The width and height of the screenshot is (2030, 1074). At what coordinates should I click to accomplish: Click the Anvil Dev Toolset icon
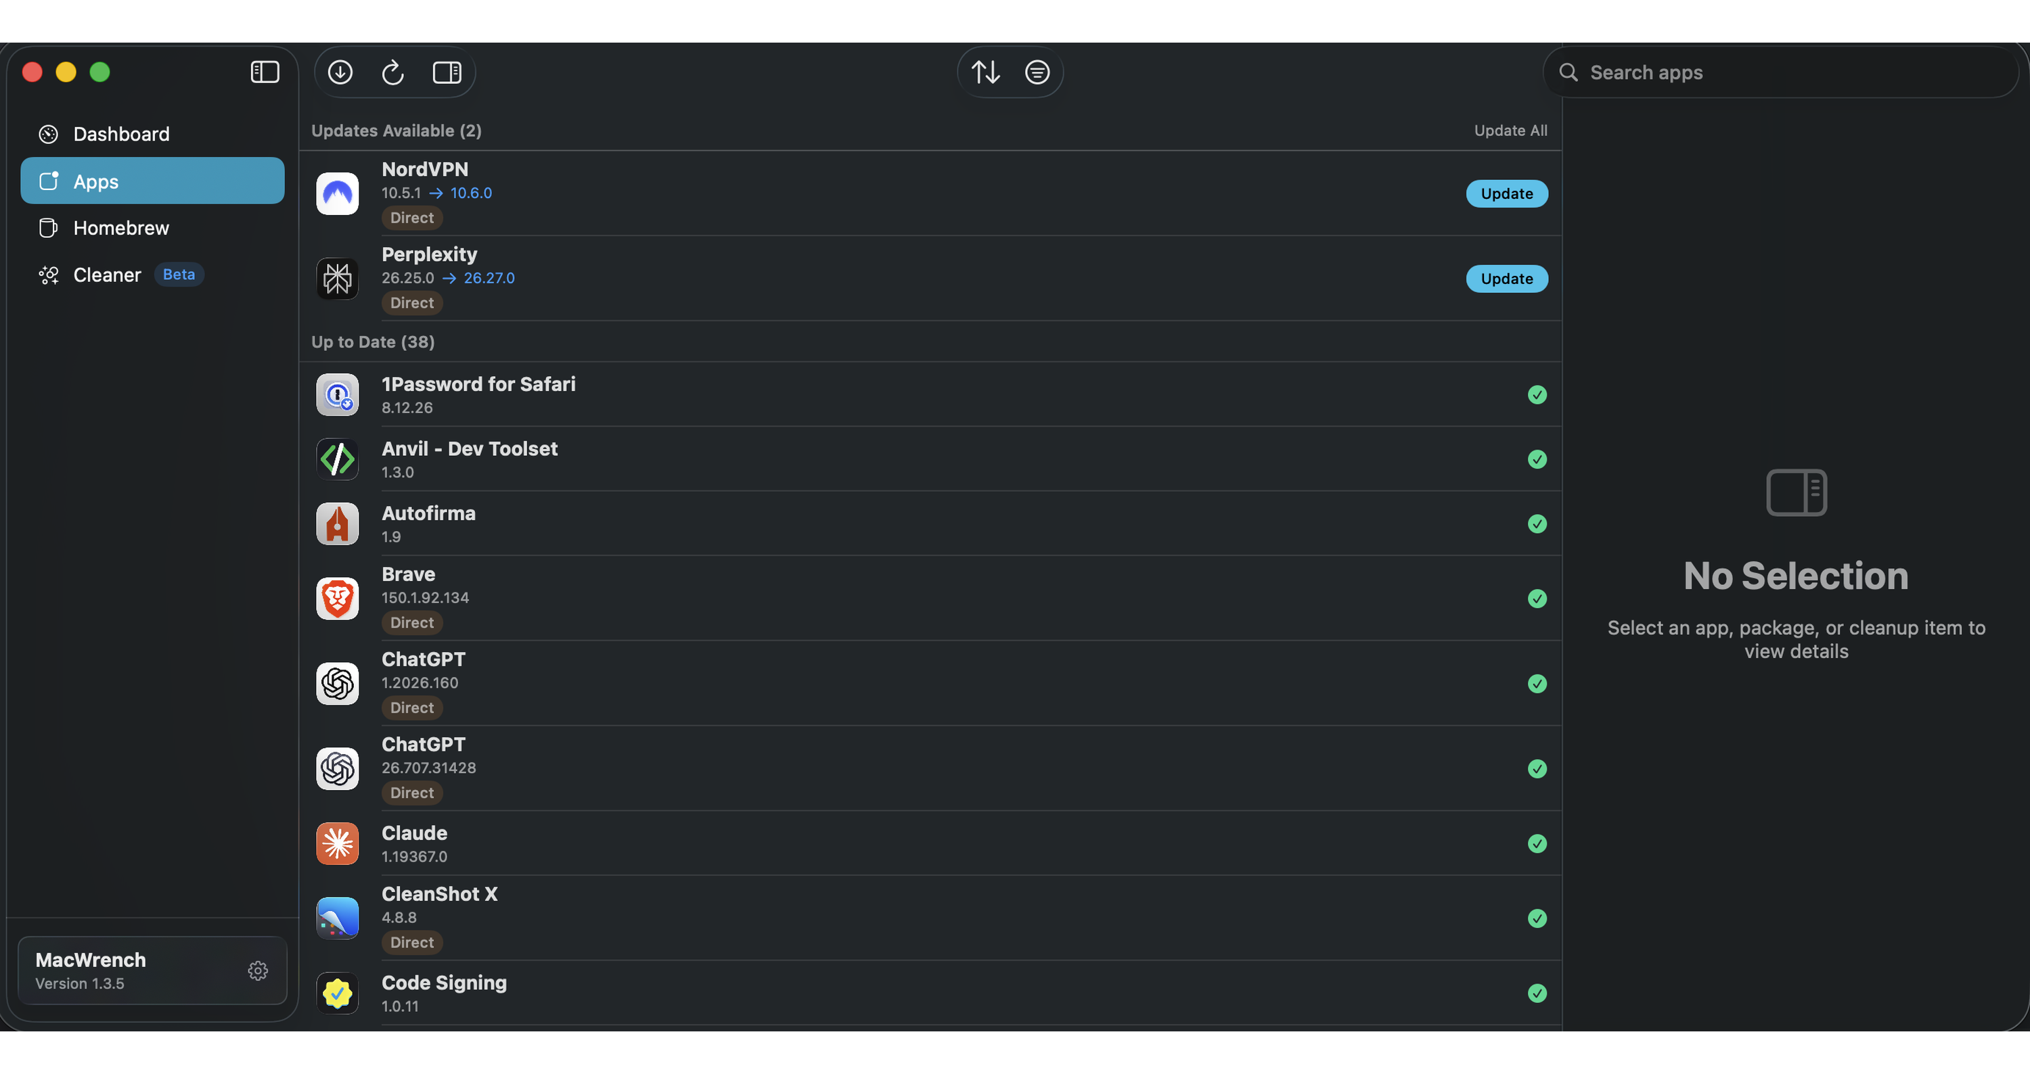(337, 459)
